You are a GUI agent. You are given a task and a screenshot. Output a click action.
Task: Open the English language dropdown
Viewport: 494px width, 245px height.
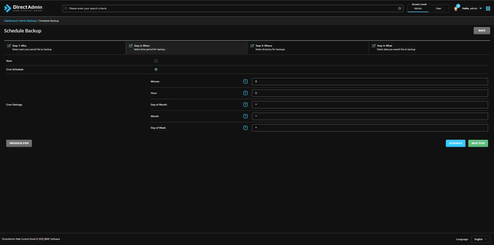(x=480, y=239)
